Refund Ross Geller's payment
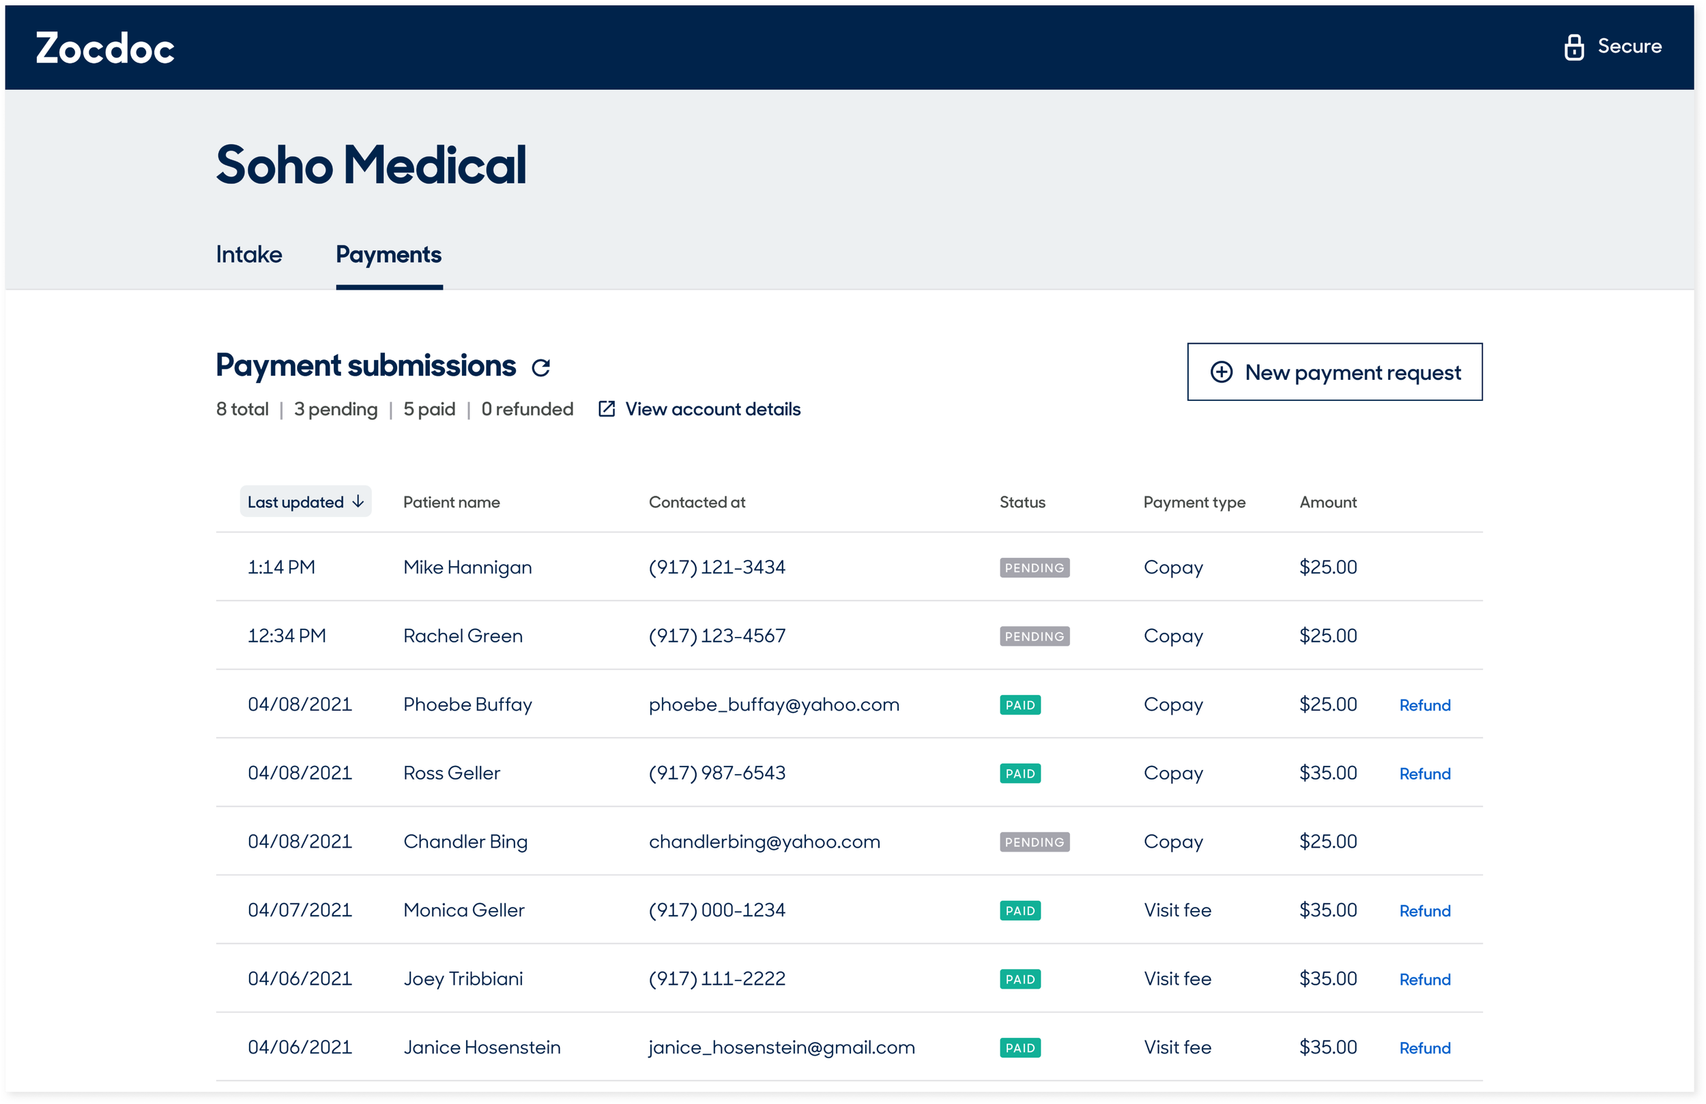Image resolution: width=1706 pixels, height=1104 pixels. point(1424,774)
